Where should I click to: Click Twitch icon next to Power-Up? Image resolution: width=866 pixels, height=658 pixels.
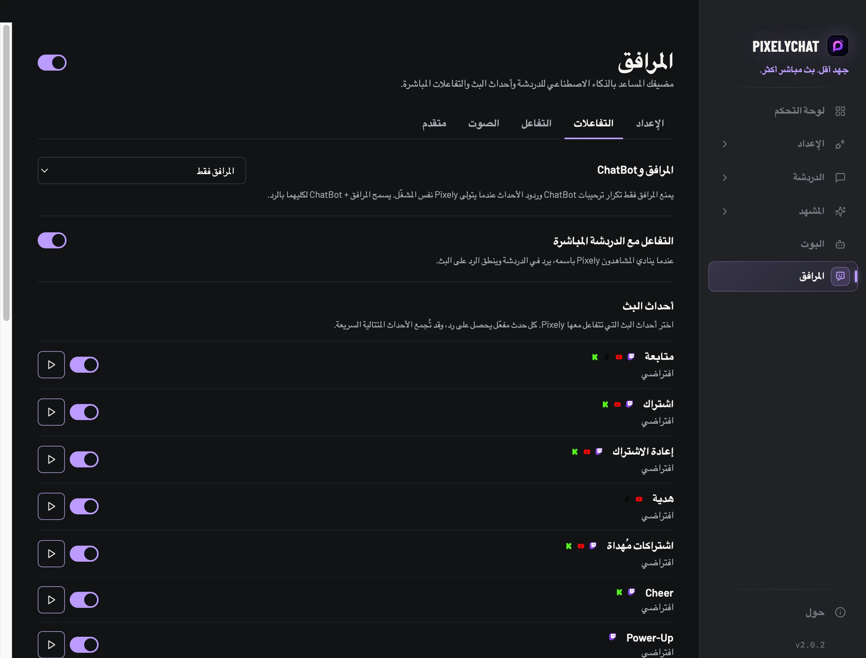click(x=613, y=637)
